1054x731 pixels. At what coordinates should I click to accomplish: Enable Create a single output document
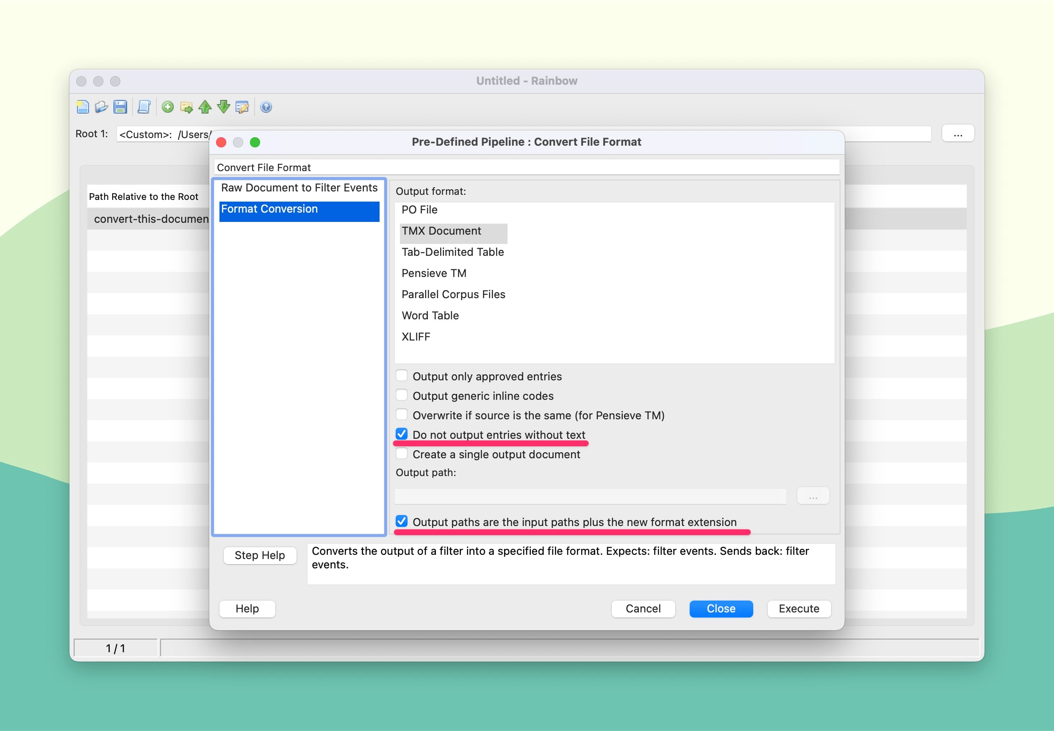point(402,454)
